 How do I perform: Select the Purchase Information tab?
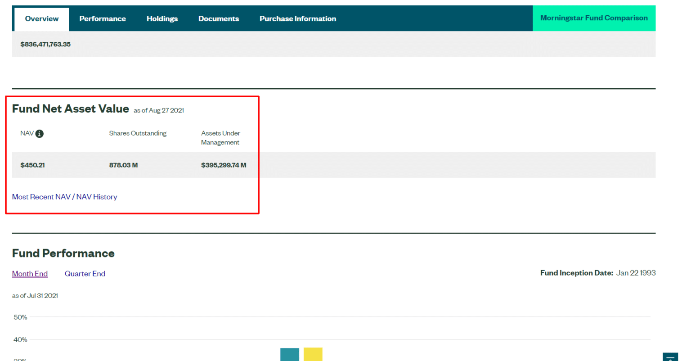click(297, 19)
